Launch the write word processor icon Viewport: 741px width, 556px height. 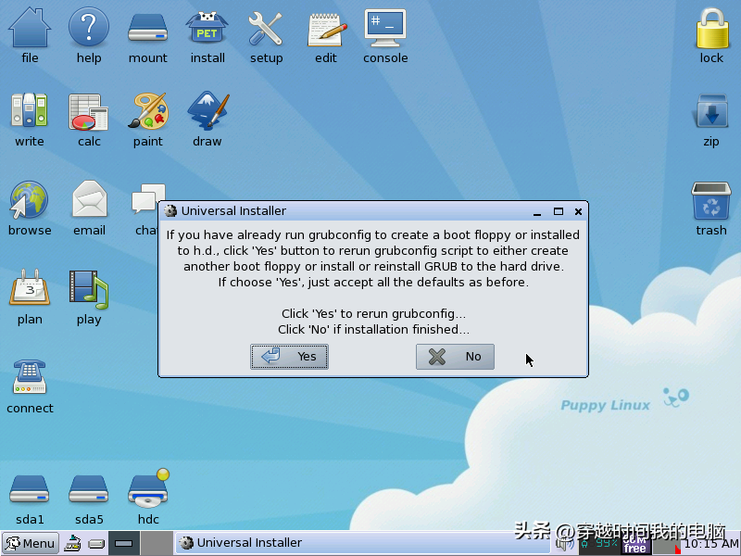(30, 110)
